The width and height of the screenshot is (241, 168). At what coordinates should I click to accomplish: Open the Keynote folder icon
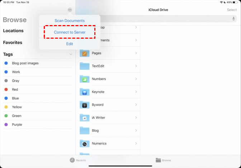84,92
